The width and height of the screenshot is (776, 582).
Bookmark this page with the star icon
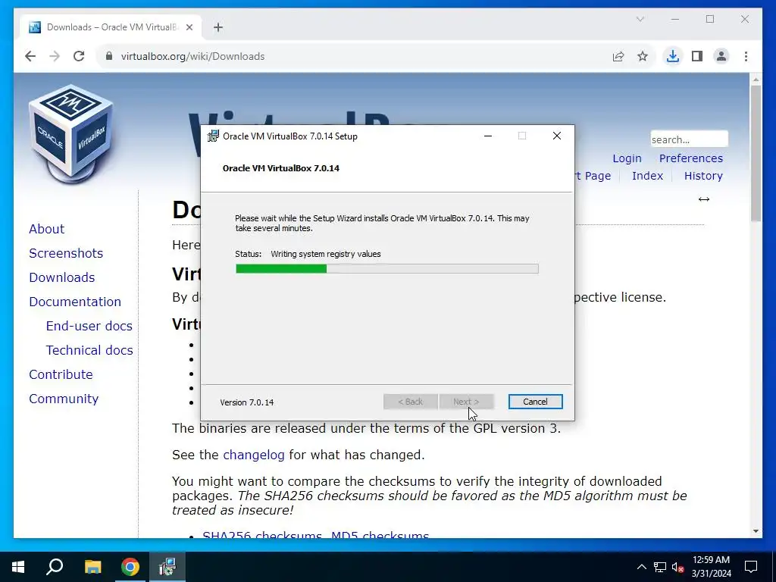[643, 56]
